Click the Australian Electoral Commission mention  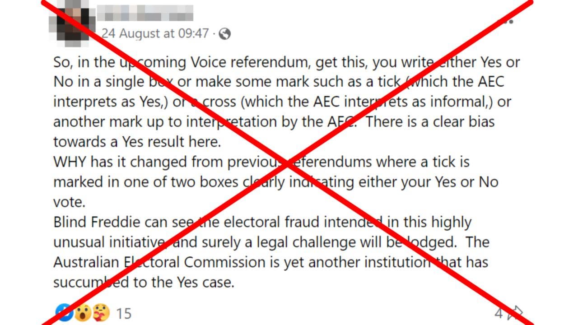[156, 262]
